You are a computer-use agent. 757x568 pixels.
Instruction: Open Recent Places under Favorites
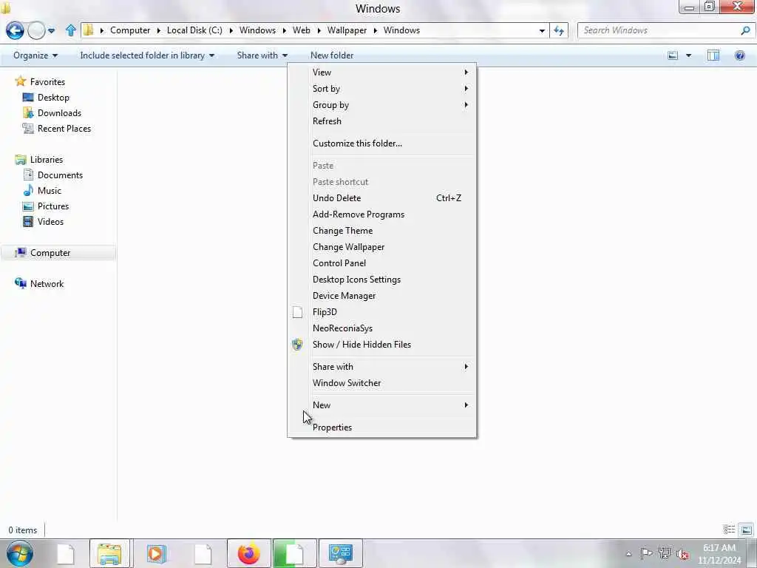64,129
